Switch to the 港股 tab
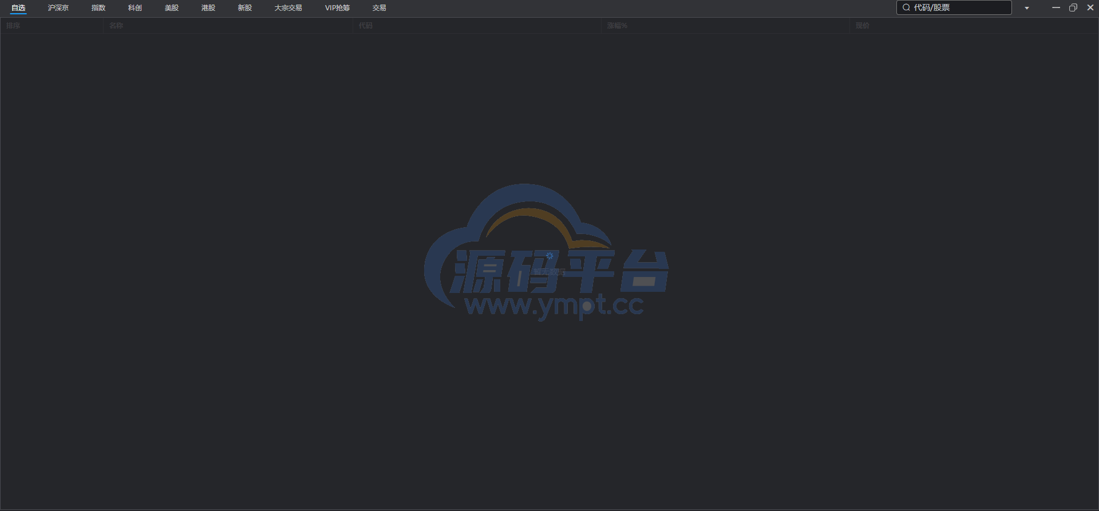Screen dimensions: 1099x511 [208, 8]
